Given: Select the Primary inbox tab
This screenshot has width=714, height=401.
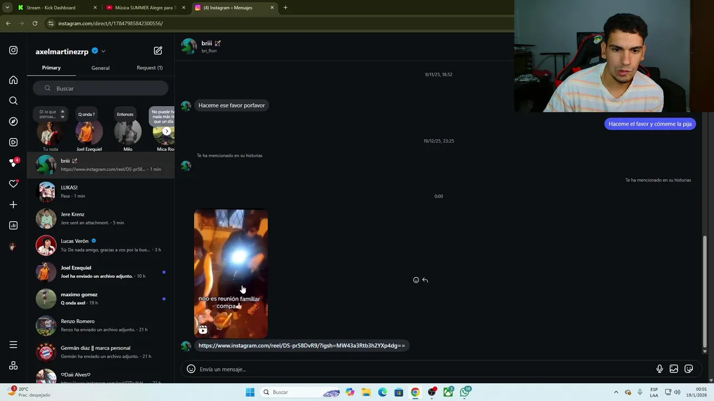Looking at the screenshot, I should (x=51, y=68).
